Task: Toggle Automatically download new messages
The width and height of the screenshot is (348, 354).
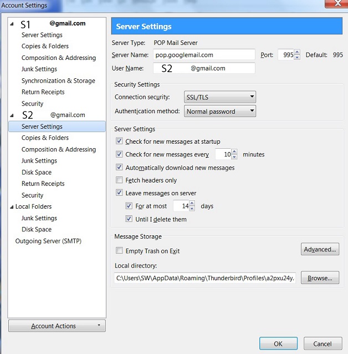Action: tap(119, 168)
